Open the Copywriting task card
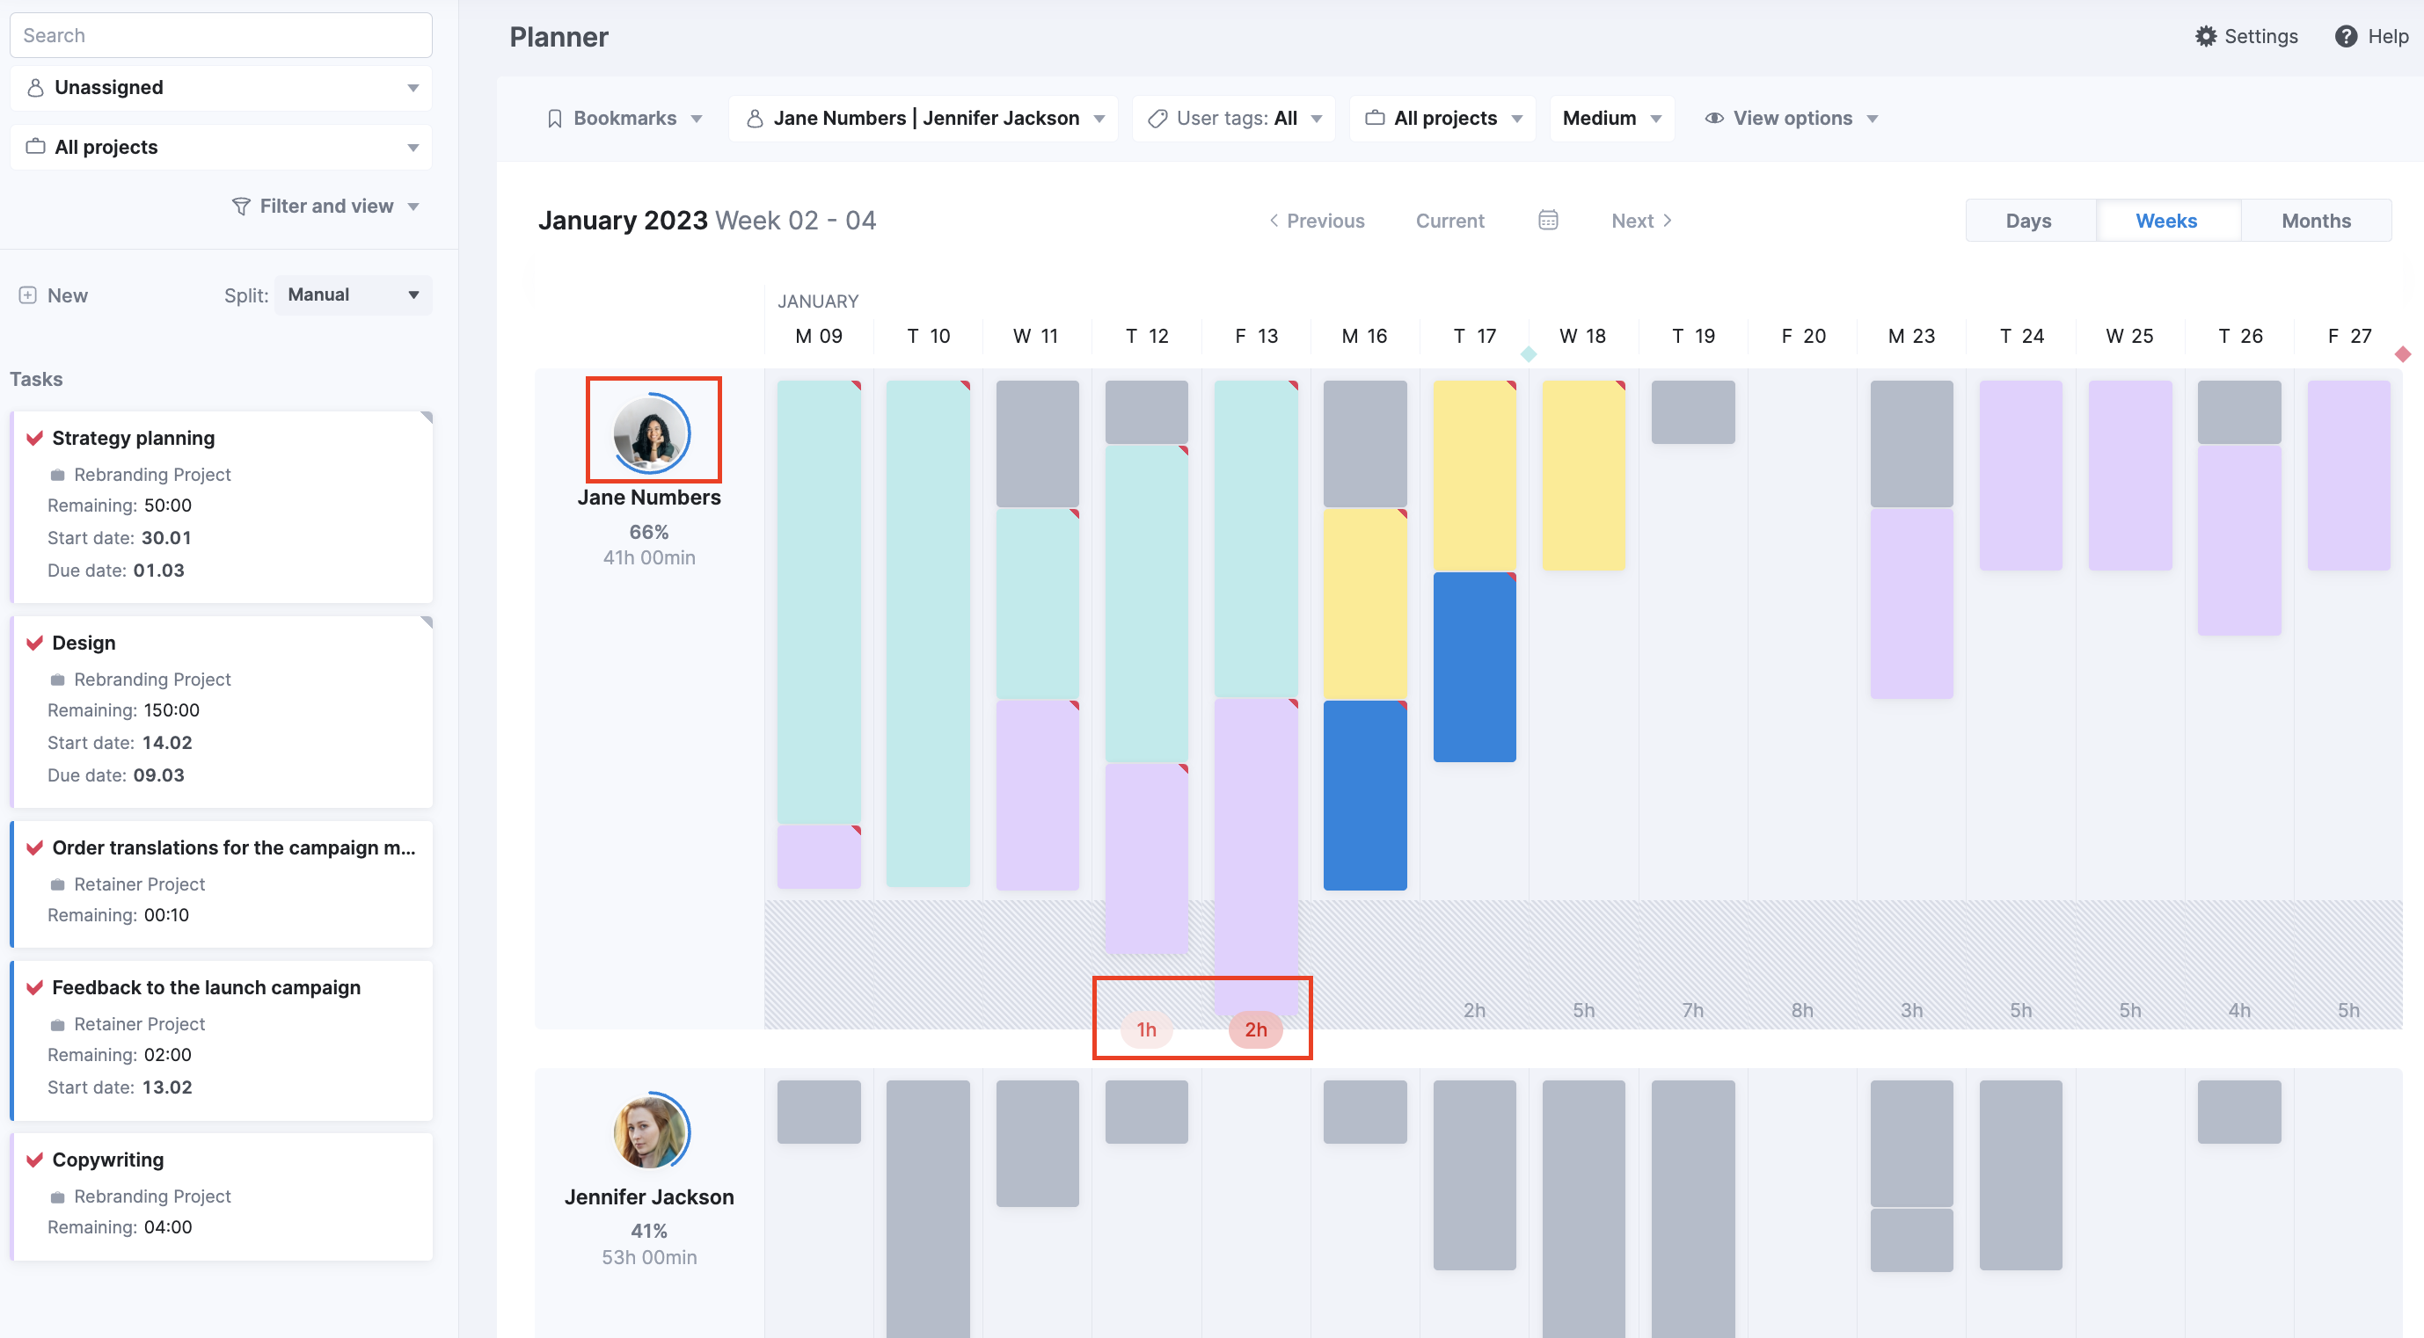Screen dimensions: 2424x1338 click(222, 1197)
